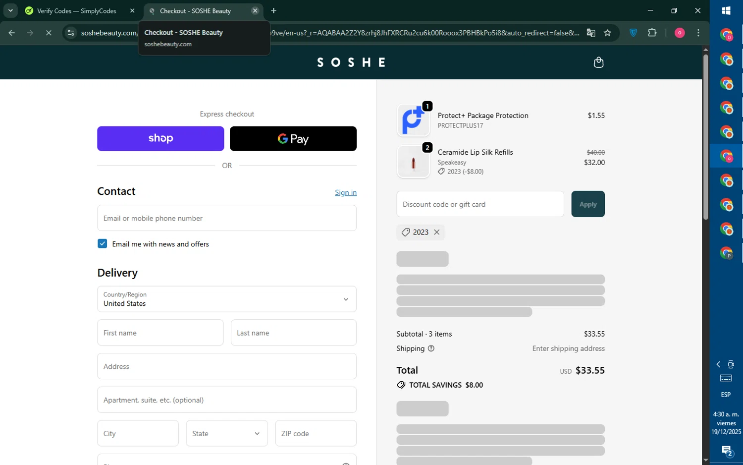
Task: Click the translate page icon
Action: 591,33
